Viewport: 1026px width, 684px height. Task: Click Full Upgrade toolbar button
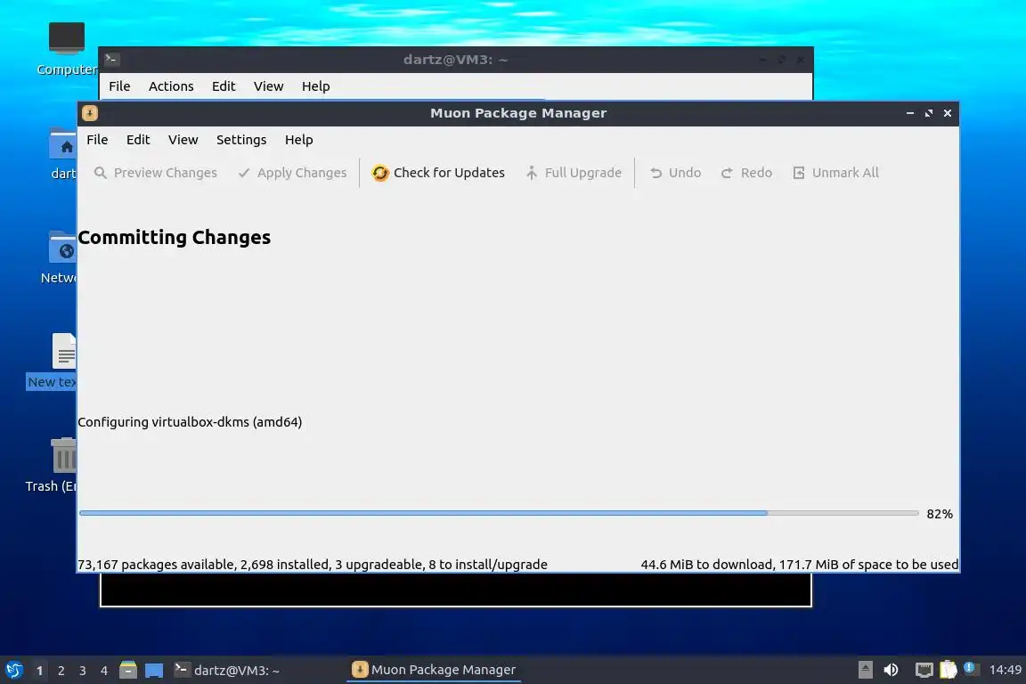click(x=574, y=173)
